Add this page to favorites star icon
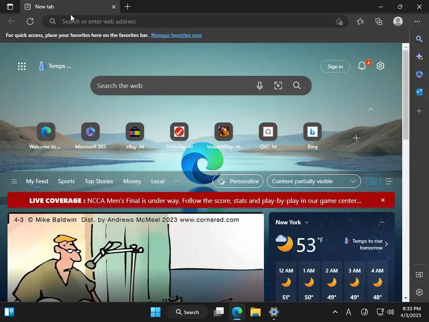 click(339, 21)
